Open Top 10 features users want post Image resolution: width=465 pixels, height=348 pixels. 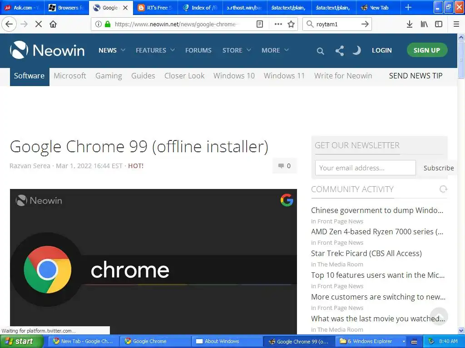coord(378,275)
